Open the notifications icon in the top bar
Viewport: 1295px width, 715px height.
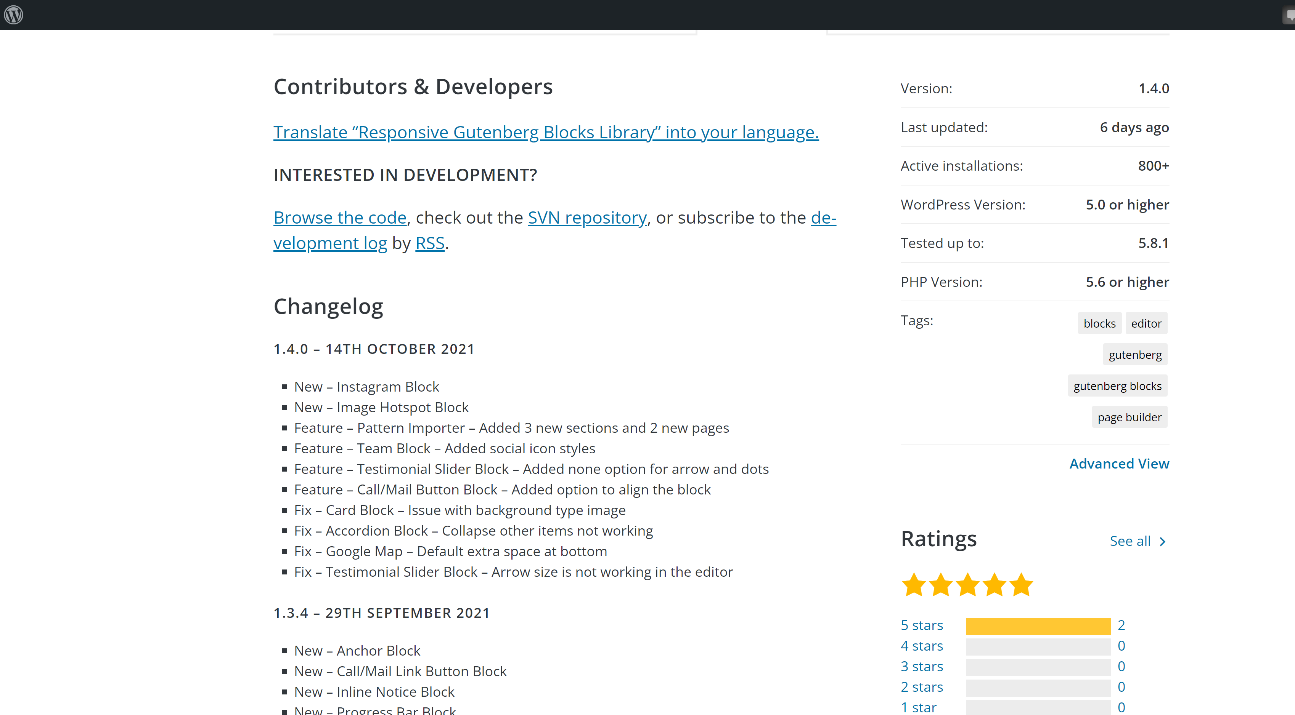pos(1289,15)
